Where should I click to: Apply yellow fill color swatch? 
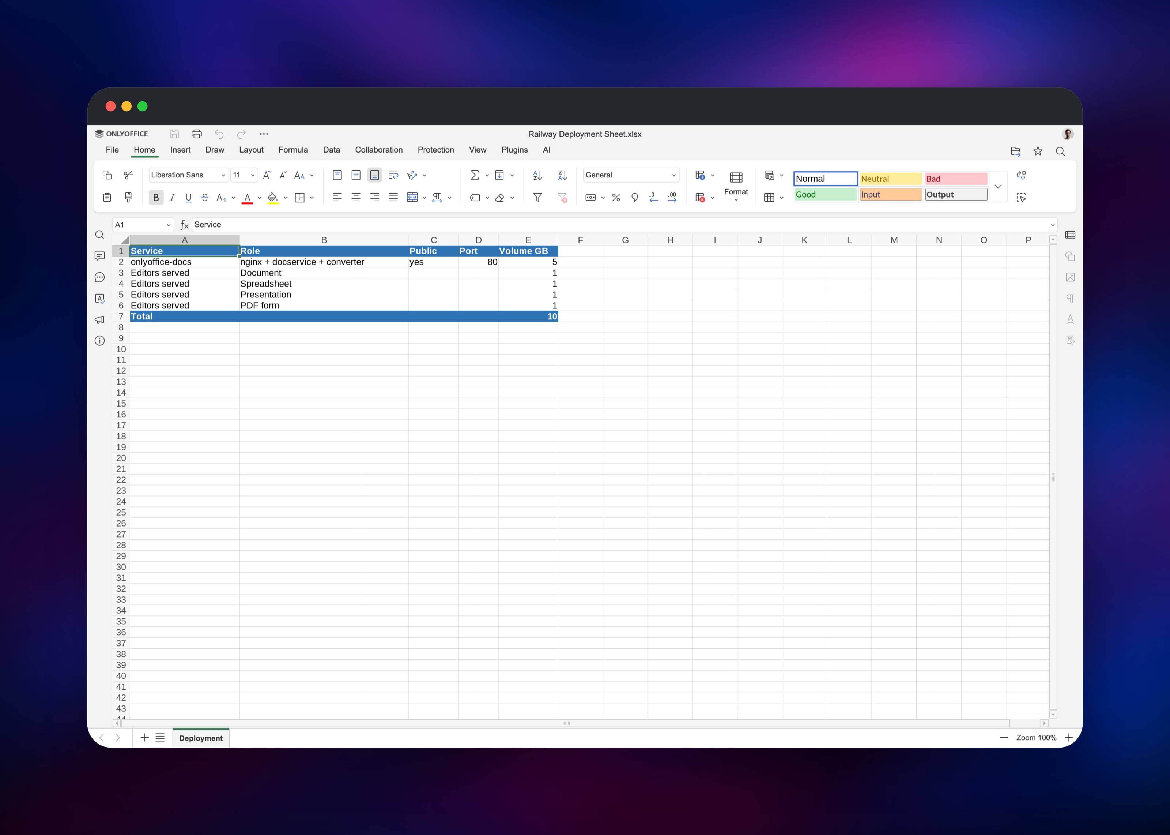pos(273,198)
